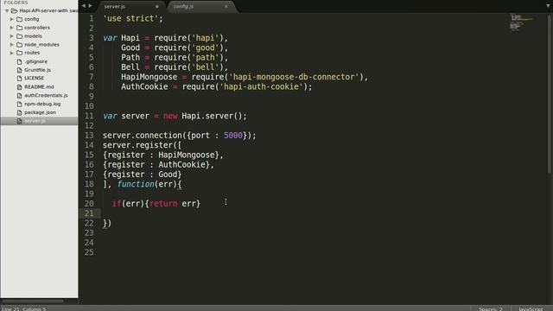Expand the config folder arrow

11,19
